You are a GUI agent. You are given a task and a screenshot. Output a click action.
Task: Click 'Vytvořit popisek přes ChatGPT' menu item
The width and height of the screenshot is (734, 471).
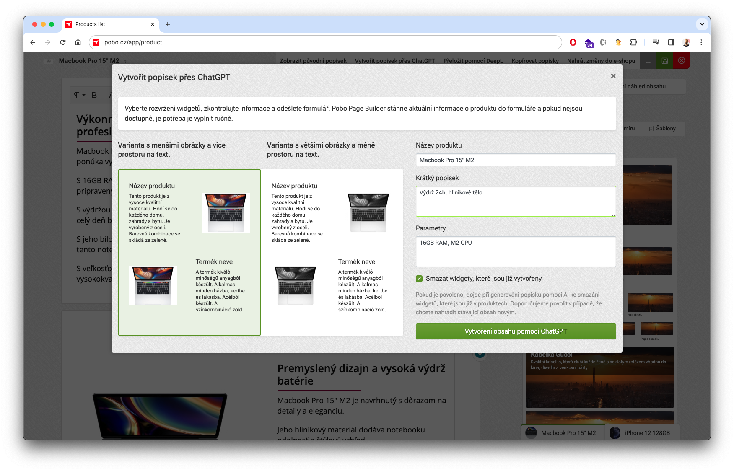[395, 61]
